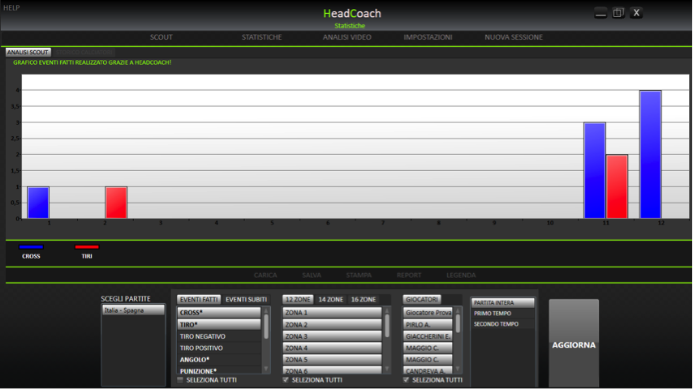Choose SECONDO TEMPO in the period list
The image size is (693, 389).
496,324
